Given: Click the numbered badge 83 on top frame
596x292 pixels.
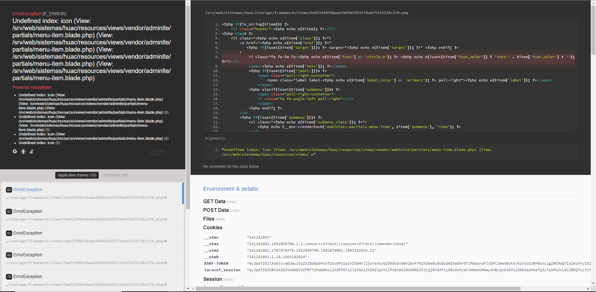Looking at the screenshot, I should click(9, 189).
